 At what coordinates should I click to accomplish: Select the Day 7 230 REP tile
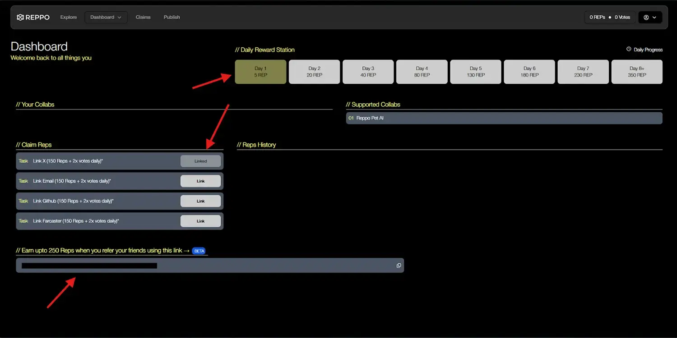583,72
